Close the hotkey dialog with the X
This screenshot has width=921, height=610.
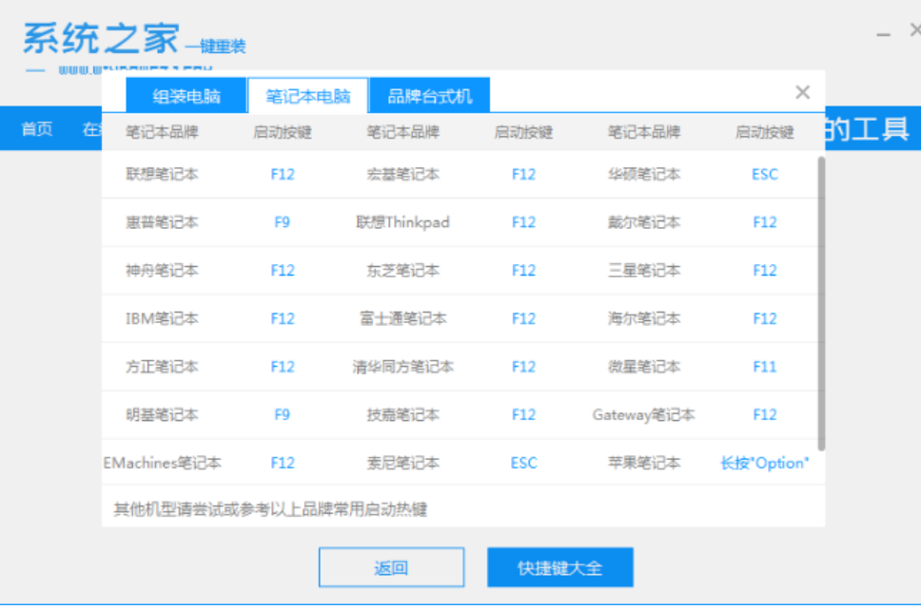click(x=802, y=92)
